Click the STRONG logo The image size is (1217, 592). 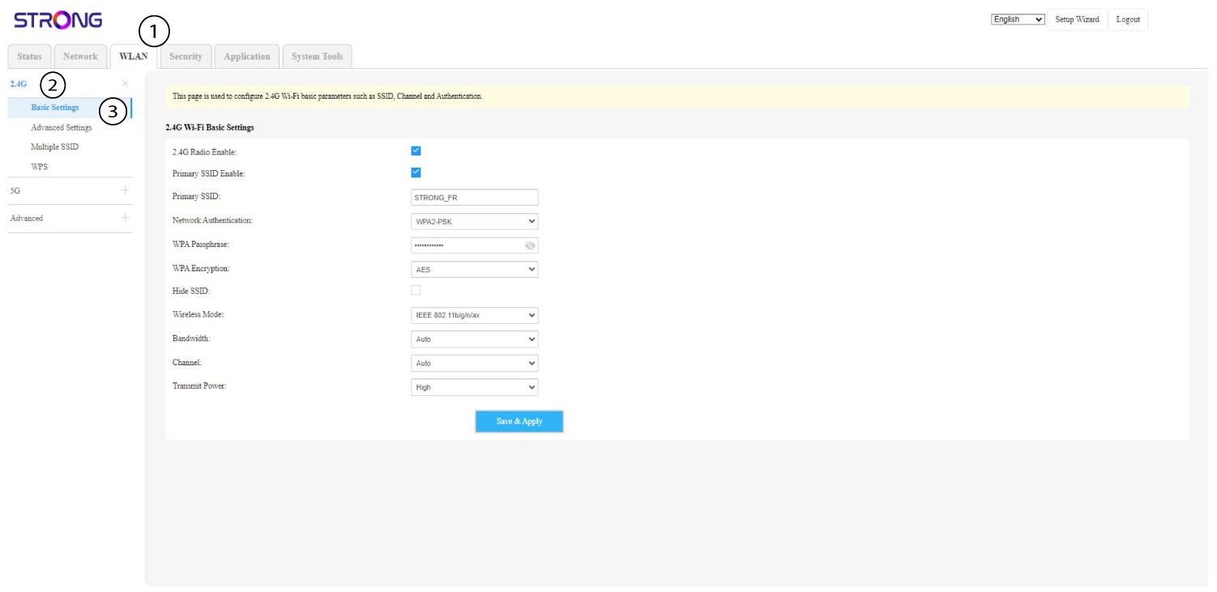(58, 20)
